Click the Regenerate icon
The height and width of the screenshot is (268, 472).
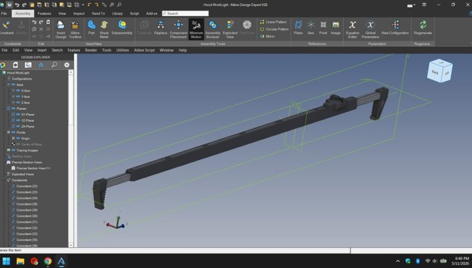(x=422, y=27)
